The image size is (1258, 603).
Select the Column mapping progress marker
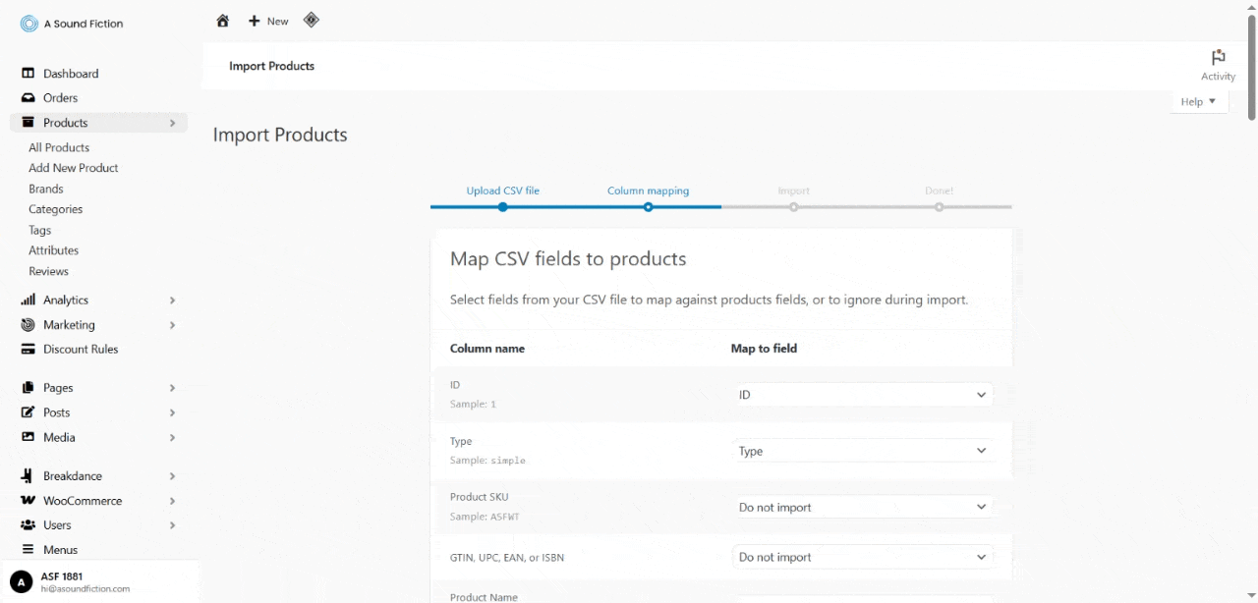648,207
